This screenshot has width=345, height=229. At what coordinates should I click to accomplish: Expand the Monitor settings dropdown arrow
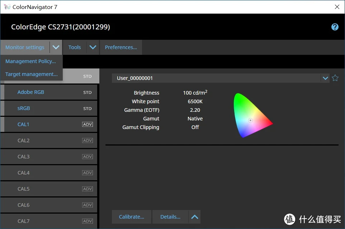pyautogui.click(x=56, y=47)
